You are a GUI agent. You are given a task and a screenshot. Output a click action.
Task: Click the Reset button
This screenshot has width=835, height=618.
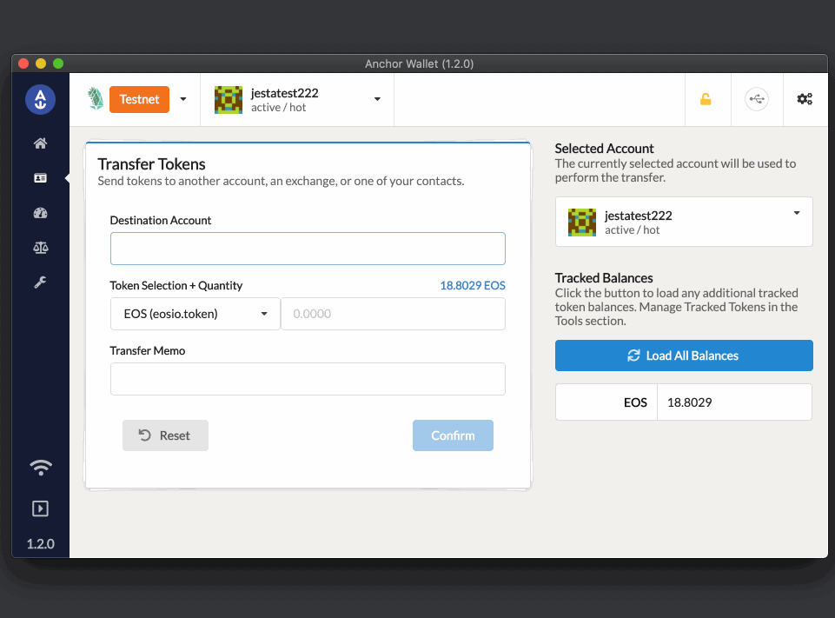(x=165, y=435)
